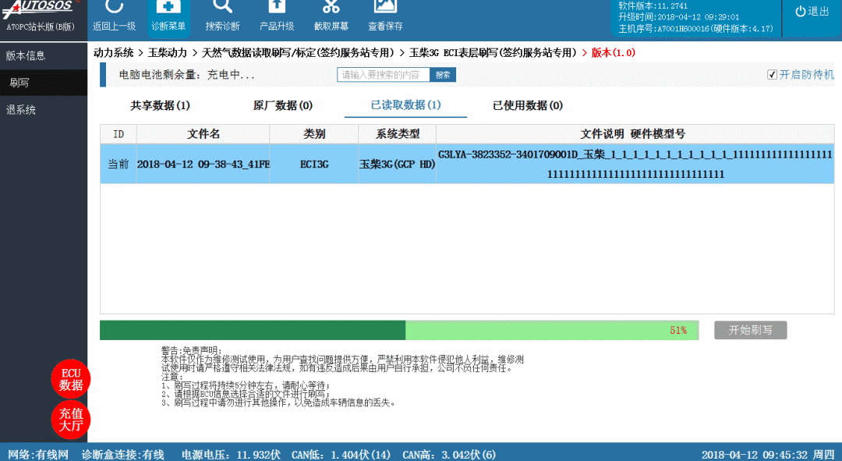Click the 警告:免责声明 heading
This screenshot has width=842, height=461.
192,351
